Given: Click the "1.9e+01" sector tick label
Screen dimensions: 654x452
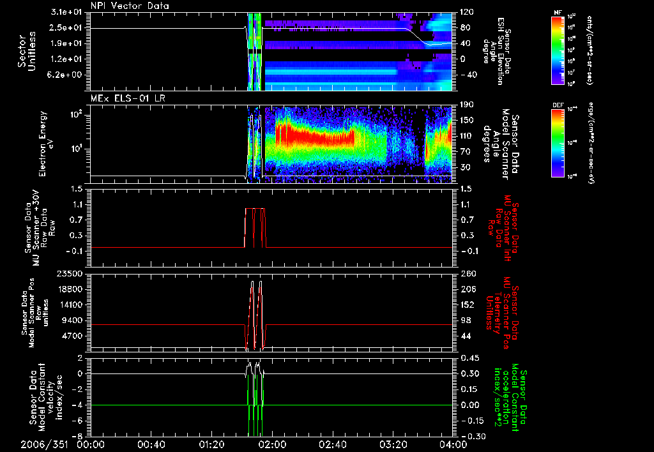Looking at the screenshot, I should pyautogui.click(x=66, y=43).
